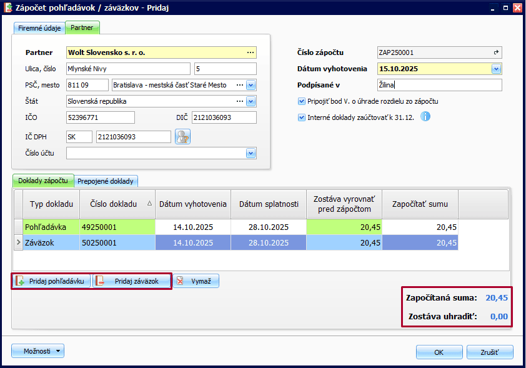
Task: Click the blue info icon near Interné doklady
Action: [x=425, y=117]
